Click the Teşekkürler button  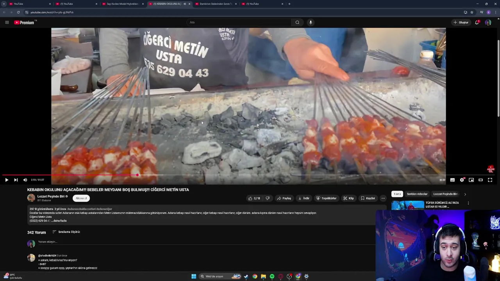(326, 198)
